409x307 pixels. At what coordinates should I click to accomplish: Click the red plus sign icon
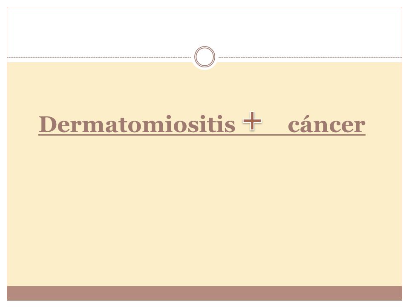[x=252, y=121]
